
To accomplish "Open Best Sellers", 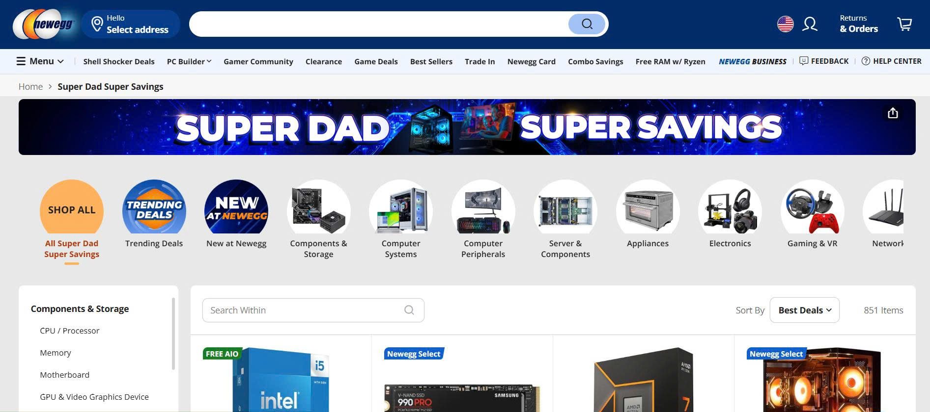I will click(x=431, y=61).
